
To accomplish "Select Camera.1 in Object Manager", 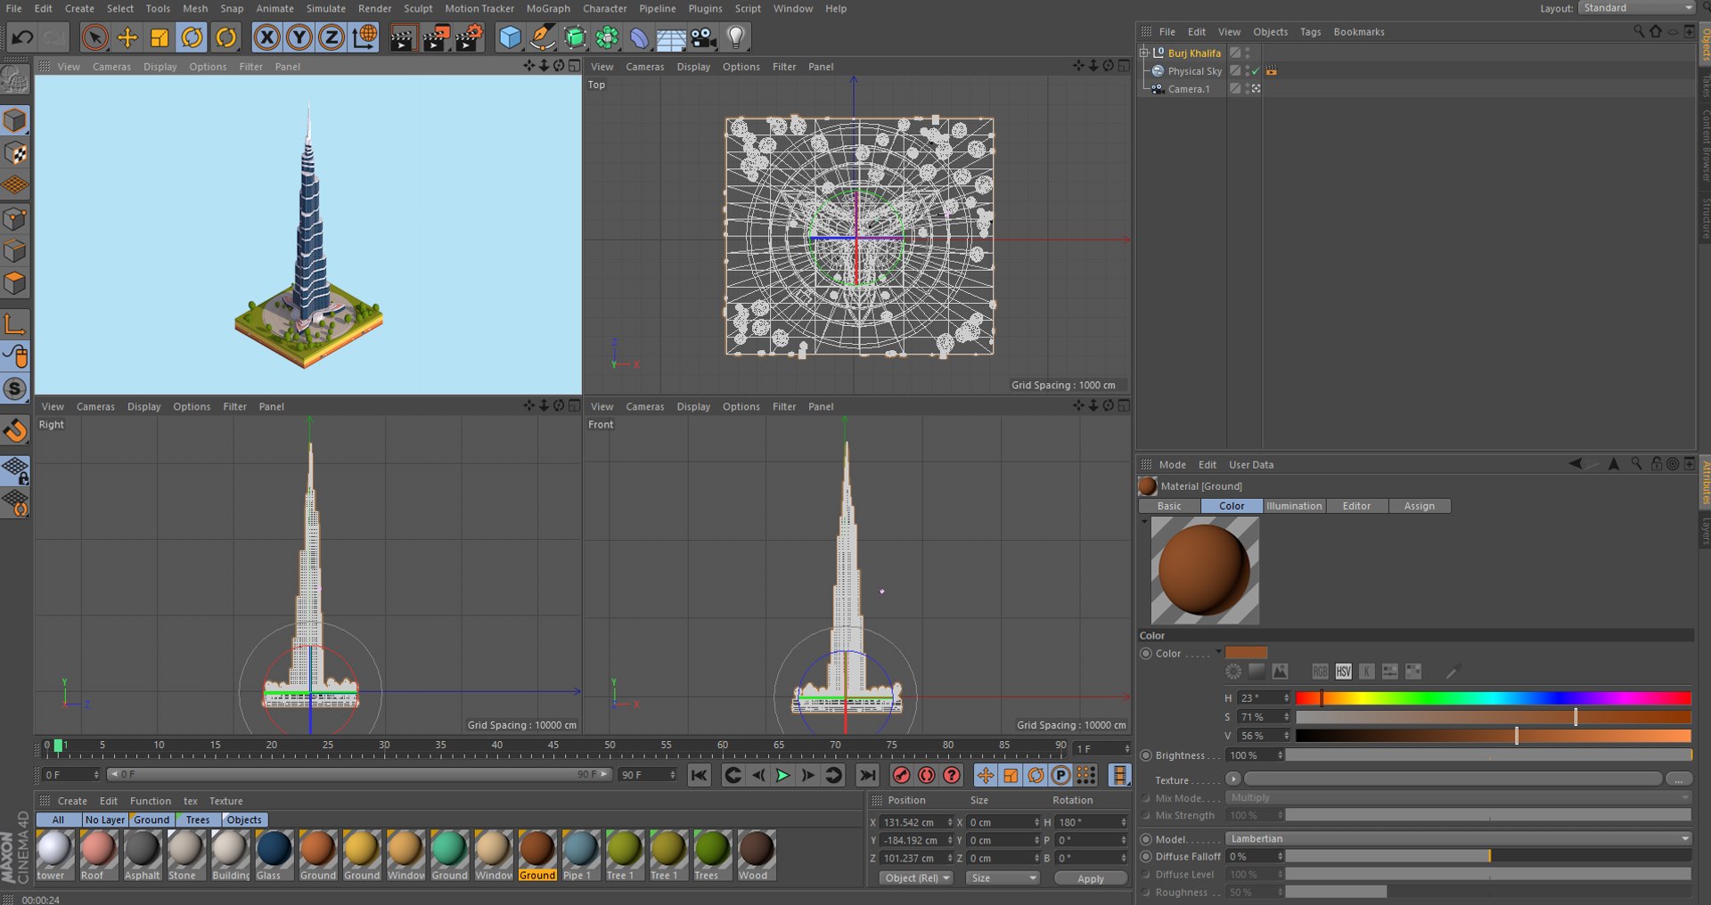I will [1188, 89].
